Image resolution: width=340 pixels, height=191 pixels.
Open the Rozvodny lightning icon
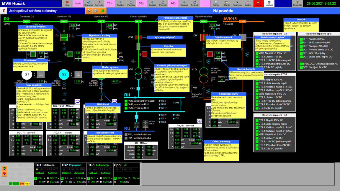[99, 4]
